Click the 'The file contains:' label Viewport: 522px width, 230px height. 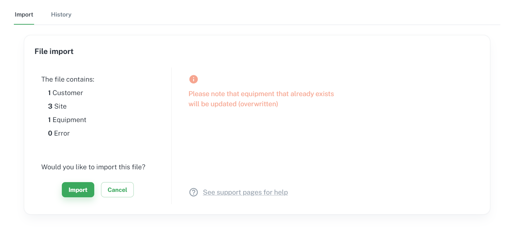[68, 79]
